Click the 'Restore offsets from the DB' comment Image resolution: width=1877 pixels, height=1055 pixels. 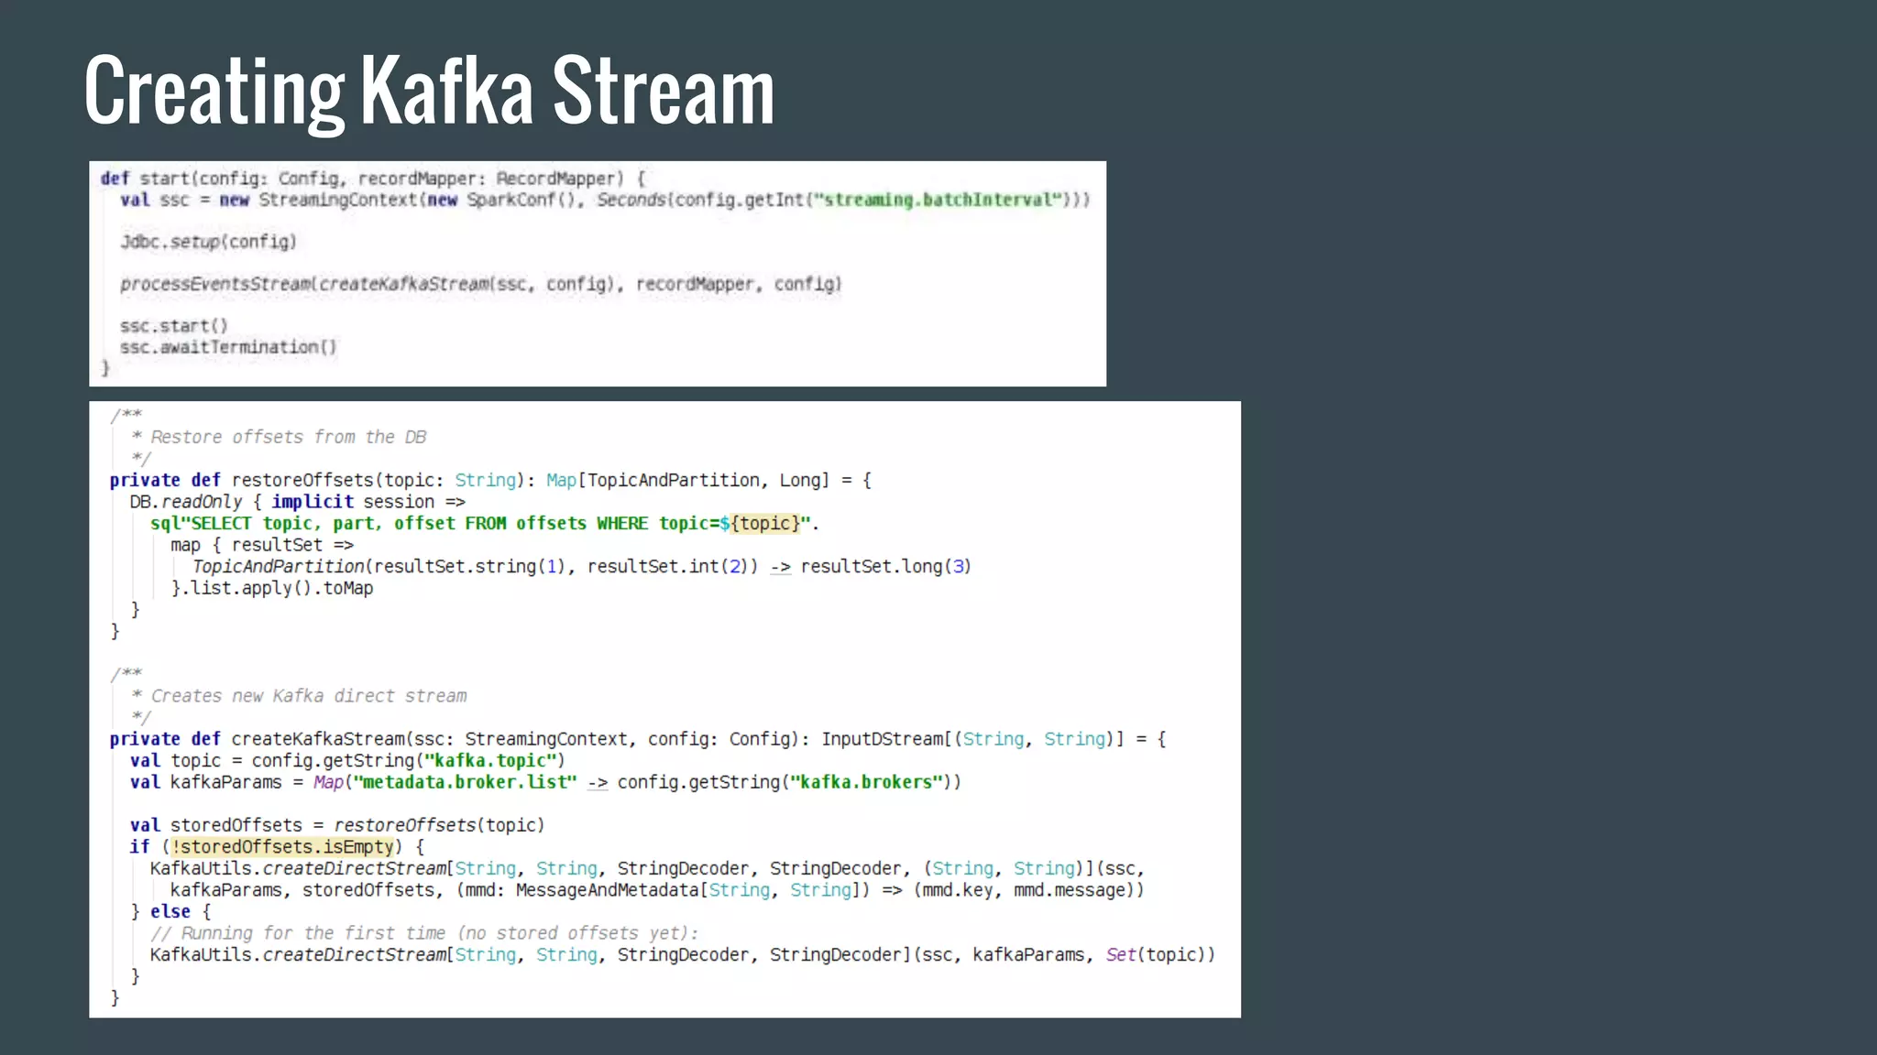click(279, 437)
